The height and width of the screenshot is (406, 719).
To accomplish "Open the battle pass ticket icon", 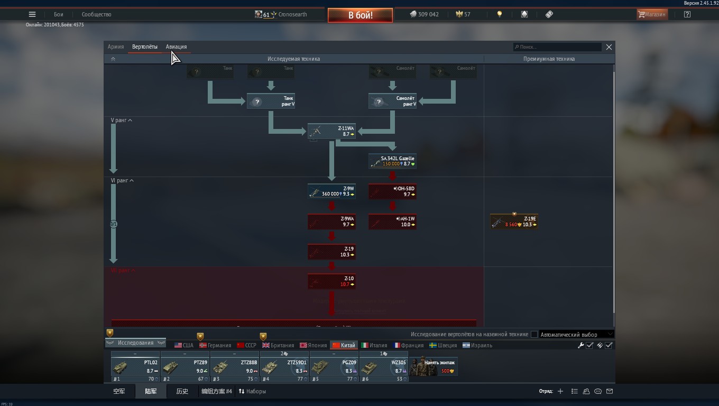I will (549, 14).
